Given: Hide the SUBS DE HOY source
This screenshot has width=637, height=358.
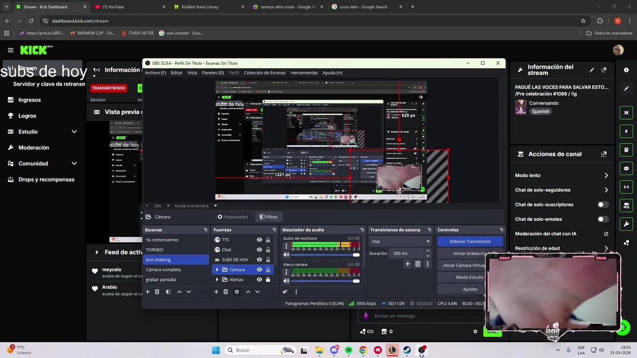Looking at the screenshot, I should pos(259,260).
